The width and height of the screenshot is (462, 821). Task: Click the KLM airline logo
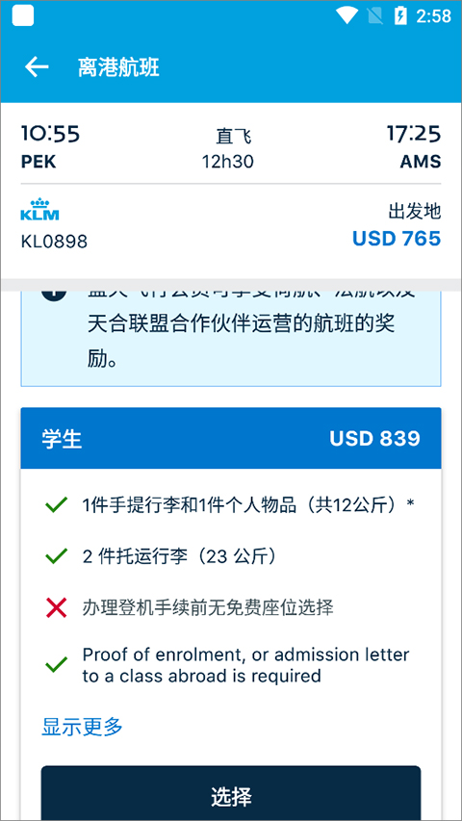39,209
